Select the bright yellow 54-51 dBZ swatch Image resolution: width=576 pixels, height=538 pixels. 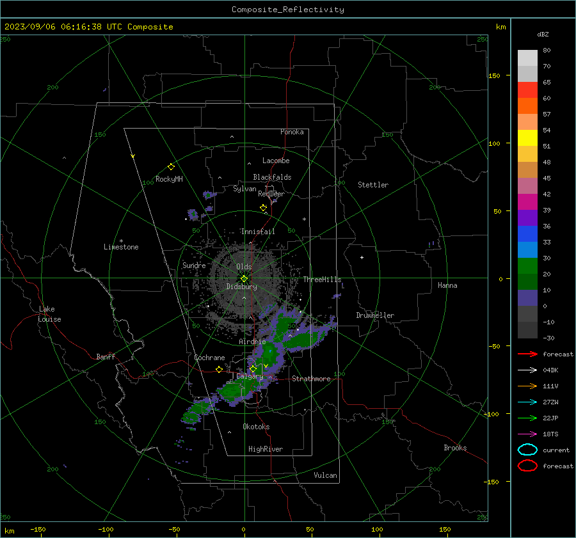point(527,138)
